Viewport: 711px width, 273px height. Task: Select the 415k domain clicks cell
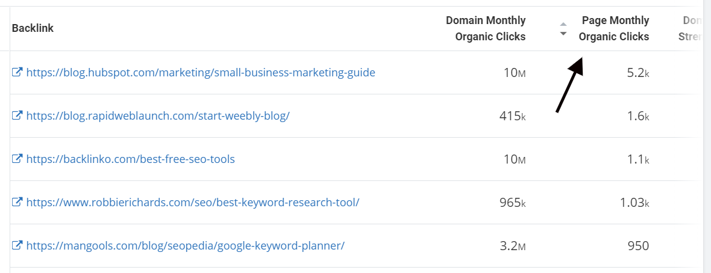point(512,116)
